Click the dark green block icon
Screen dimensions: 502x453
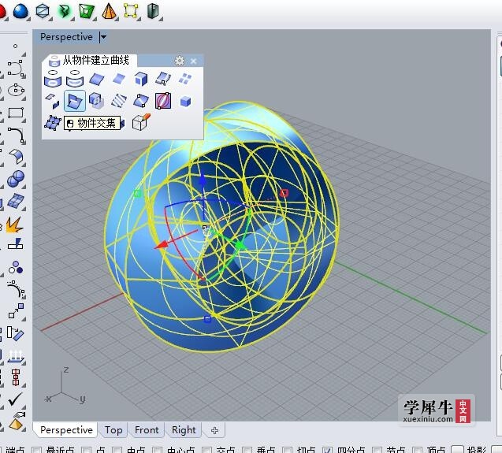(x=153, y=10)
